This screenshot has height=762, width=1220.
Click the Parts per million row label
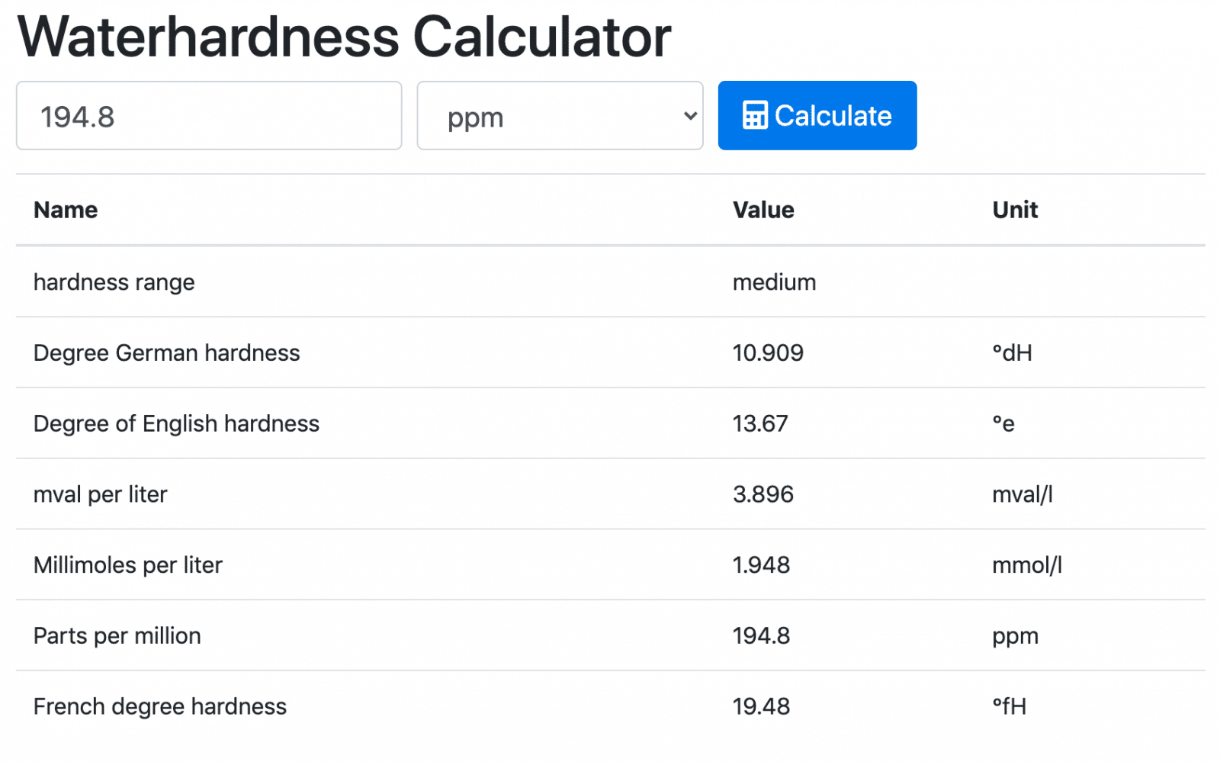pyautogui.click(x=117, y=635)
